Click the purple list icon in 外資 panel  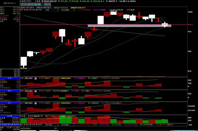click(36, 79)
